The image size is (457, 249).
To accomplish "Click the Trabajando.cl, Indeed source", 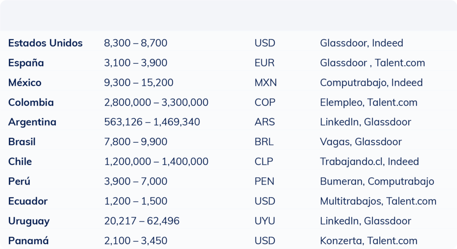I will pyautogui.click(x=370, y=162).
